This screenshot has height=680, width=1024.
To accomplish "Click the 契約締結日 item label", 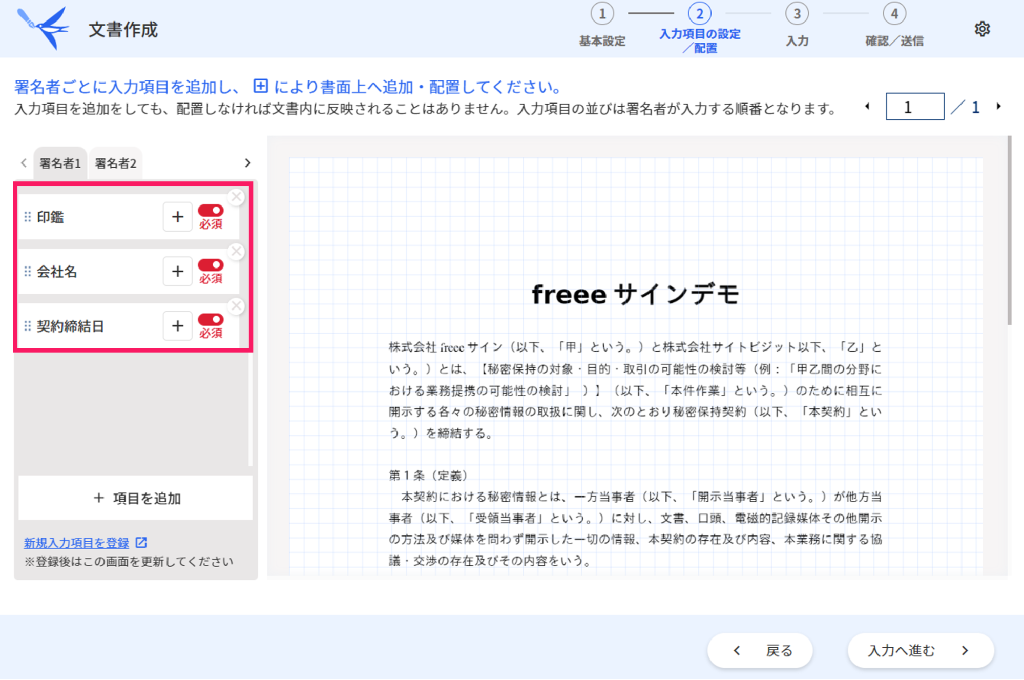I will tap(70, 326).
